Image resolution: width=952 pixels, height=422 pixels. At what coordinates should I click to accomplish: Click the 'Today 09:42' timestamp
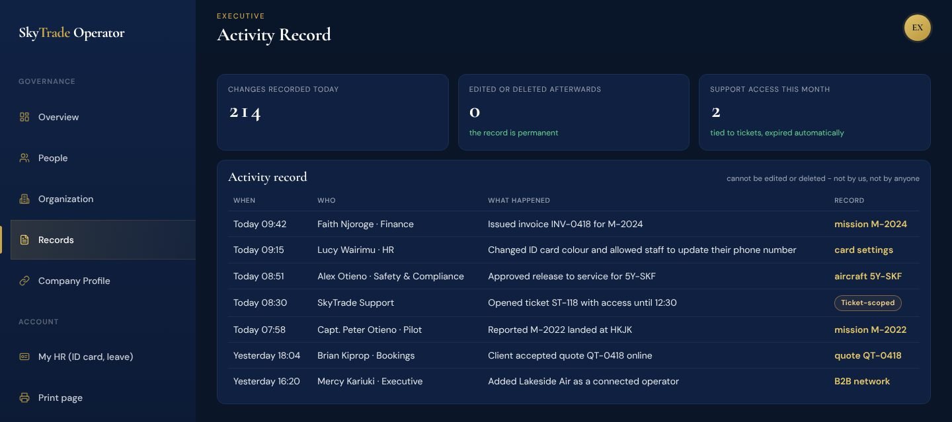coord(260,224)
